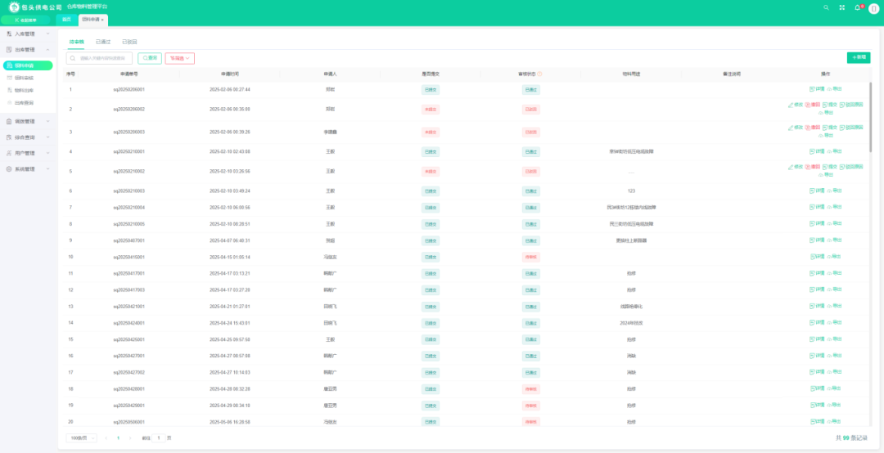The width and height of the screenshot is (884, 453).
Task: Switch to the 首页 home tab
Action: [66, 19]
